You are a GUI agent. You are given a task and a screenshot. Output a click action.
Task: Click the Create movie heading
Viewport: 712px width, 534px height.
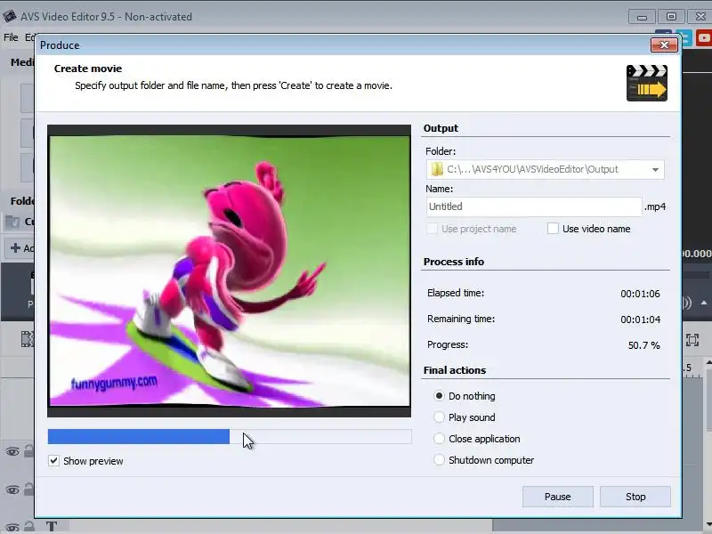pos(87,69)
